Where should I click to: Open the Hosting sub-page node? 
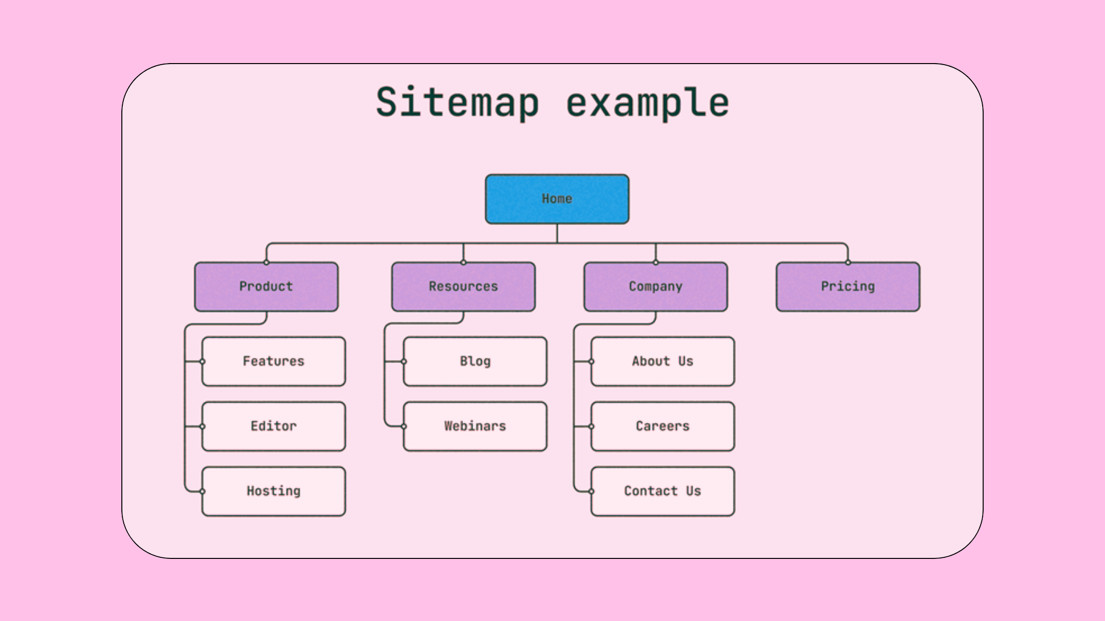coord(273,491)
